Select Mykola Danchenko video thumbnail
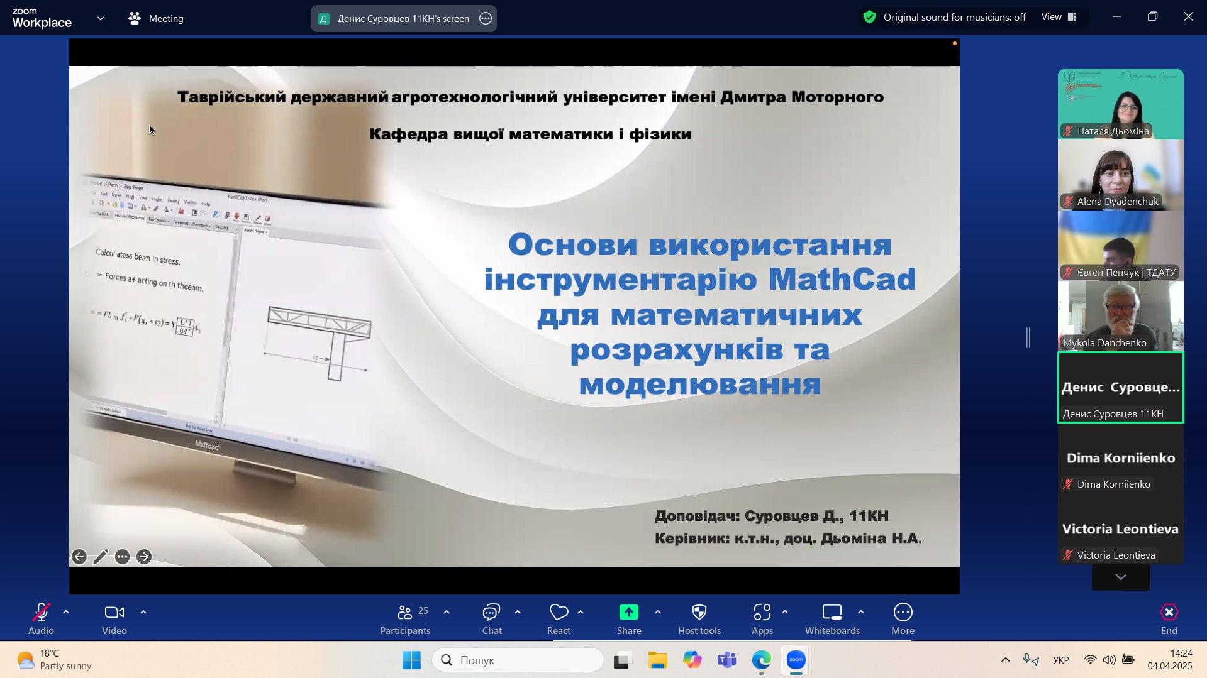The height and width of the screenshot is (678, 1207). pyautogui.click(x=1121, y=316)
